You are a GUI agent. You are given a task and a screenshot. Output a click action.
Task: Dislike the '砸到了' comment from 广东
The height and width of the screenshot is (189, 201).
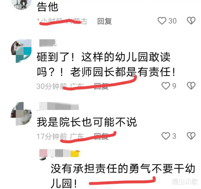pyautogui.click(x=191, y=86)
